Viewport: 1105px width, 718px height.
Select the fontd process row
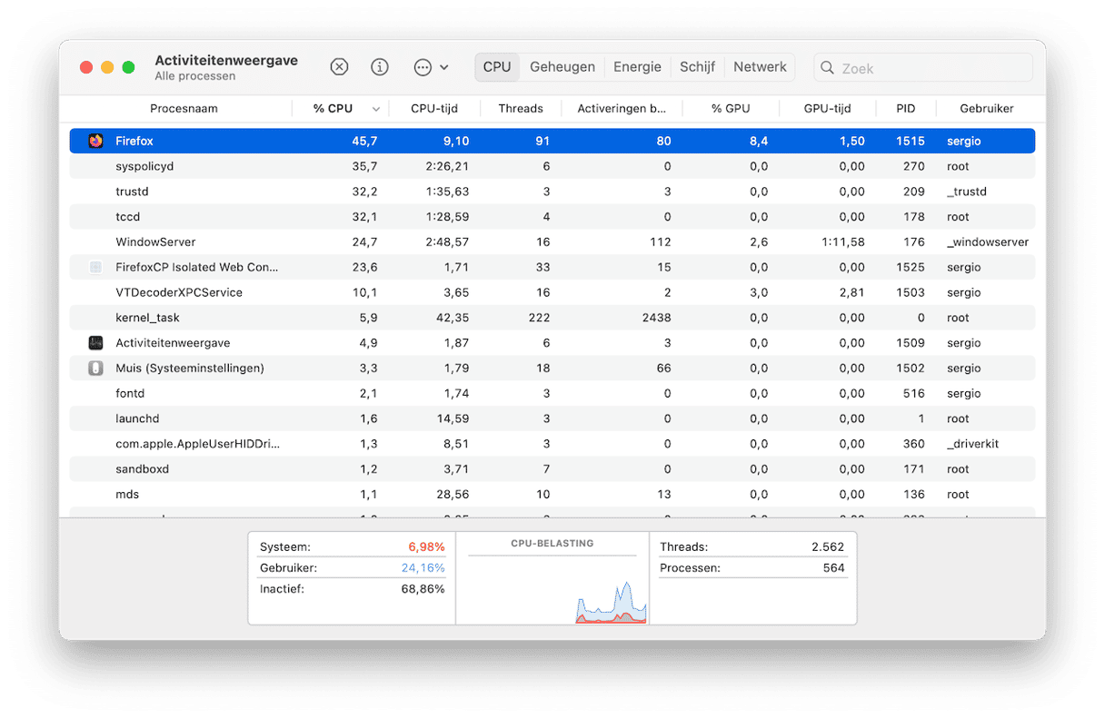tap(552, 393)
